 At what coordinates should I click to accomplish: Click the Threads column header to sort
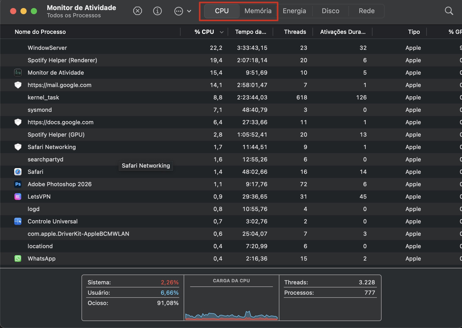[295, 32]
